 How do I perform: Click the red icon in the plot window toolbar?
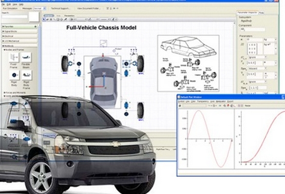tap(229, 106)
